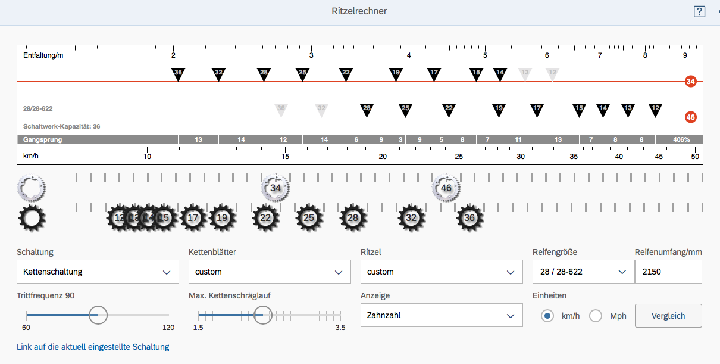720x364 pixels.
Task: Click the help question mark icon
Action: [x=699, y=11]
